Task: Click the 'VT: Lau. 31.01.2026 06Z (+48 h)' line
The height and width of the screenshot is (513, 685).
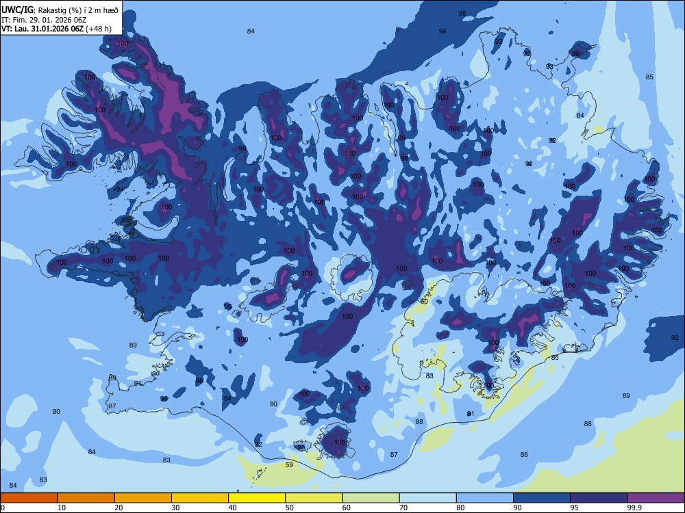Action: point(56,29)
